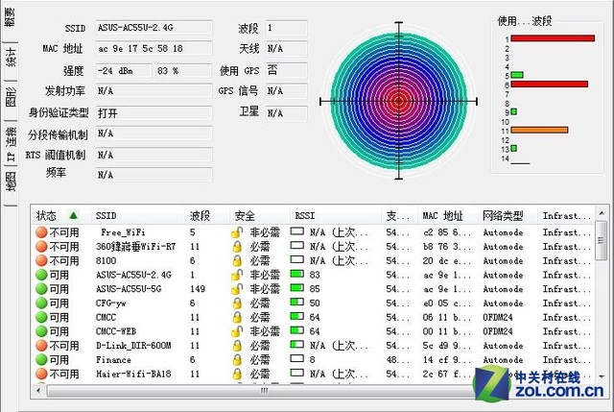Click the horizontal scrollbar left arrow

click(x=38, y=390)
